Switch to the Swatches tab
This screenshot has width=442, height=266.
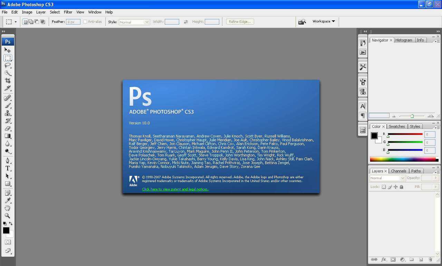397,126
